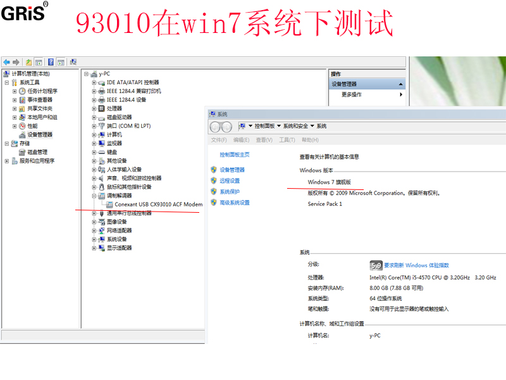Open the help question-mark toolbar icon

tap(51, 62)
